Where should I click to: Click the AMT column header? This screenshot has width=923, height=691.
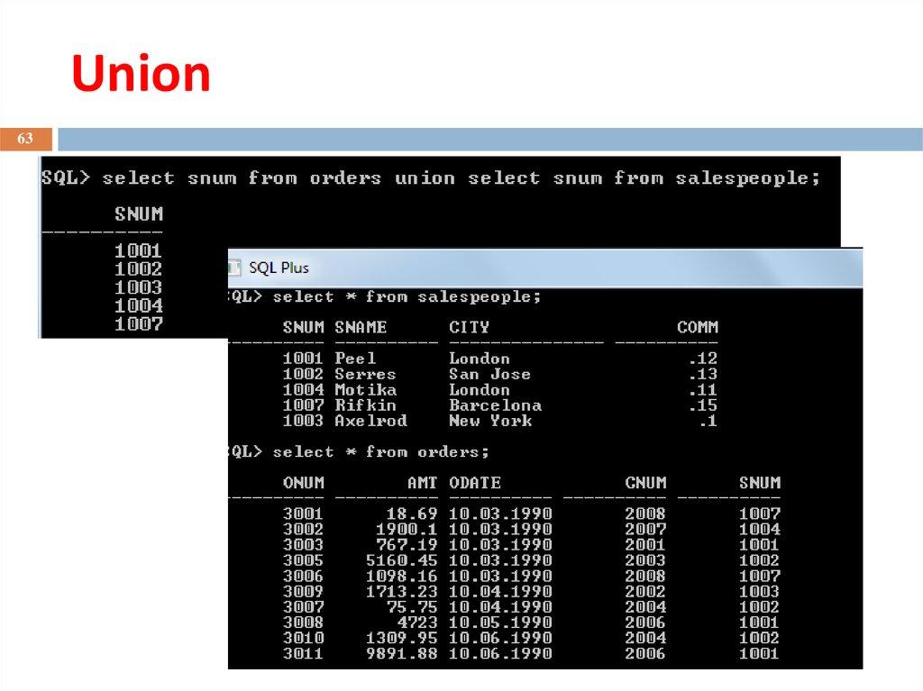tap(421, 483)
